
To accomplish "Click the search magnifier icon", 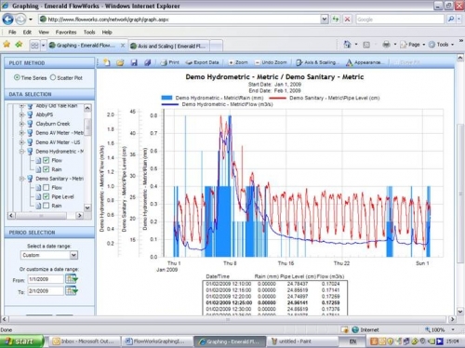I will coord(451,20).
